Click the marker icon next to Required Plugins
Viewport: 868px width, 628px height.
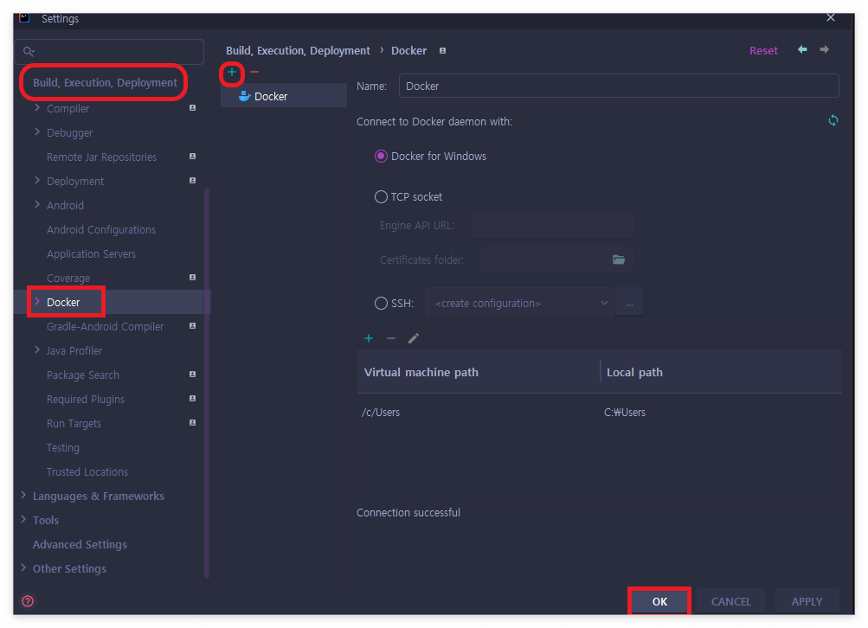pos(192,399)
